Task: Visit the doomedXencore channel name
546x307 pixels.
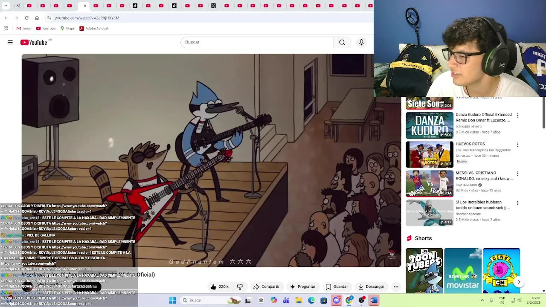Action: (468, 214)
